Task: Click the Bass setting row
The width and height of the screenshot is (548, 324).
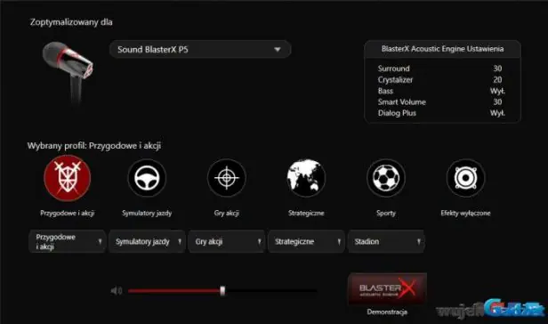Action: tap(441, 91)
